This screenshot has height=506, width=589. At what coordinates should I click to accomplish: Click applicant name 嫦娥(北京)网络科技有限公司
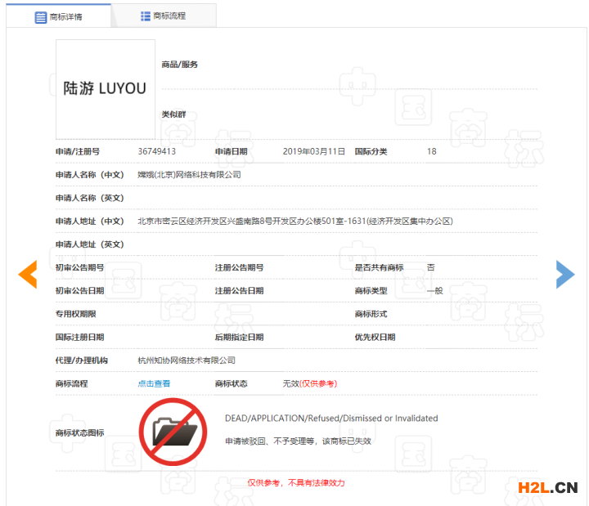point(189,175)
